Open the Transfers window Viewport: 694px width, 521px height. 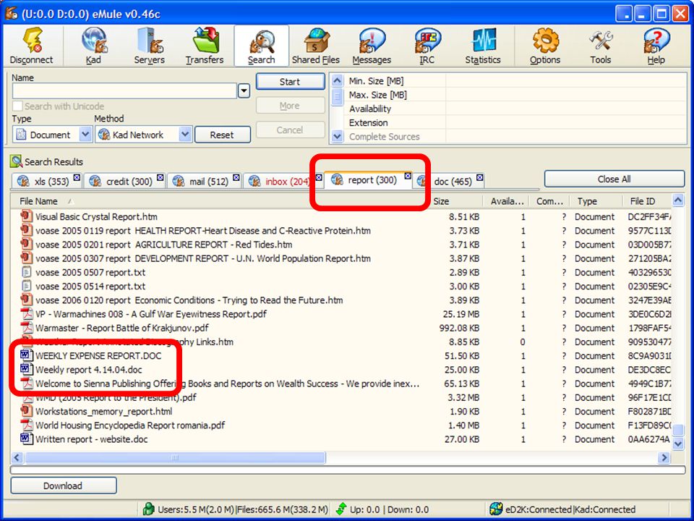[x=205, y=46]
